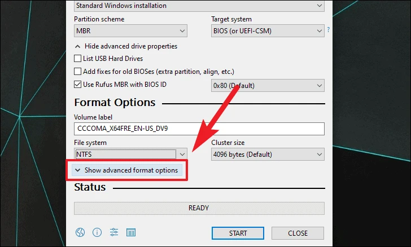
Task: Click the Target system help question mark
Action: tap(328, 30)
